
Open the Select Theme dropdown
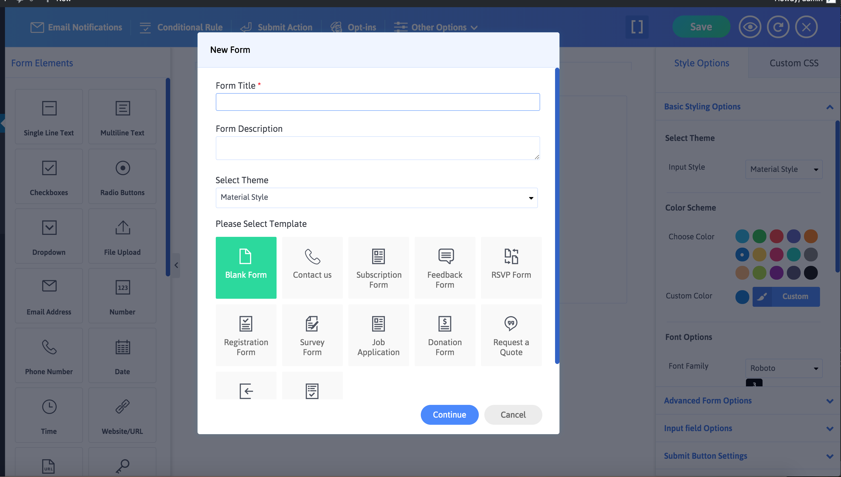click(376, 198)
